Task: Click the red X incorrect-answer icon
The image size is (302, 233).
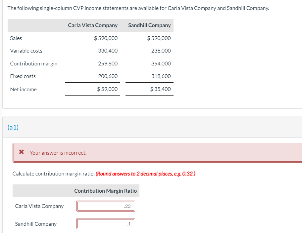Action: pyautogui.click(x=22, y=152)
